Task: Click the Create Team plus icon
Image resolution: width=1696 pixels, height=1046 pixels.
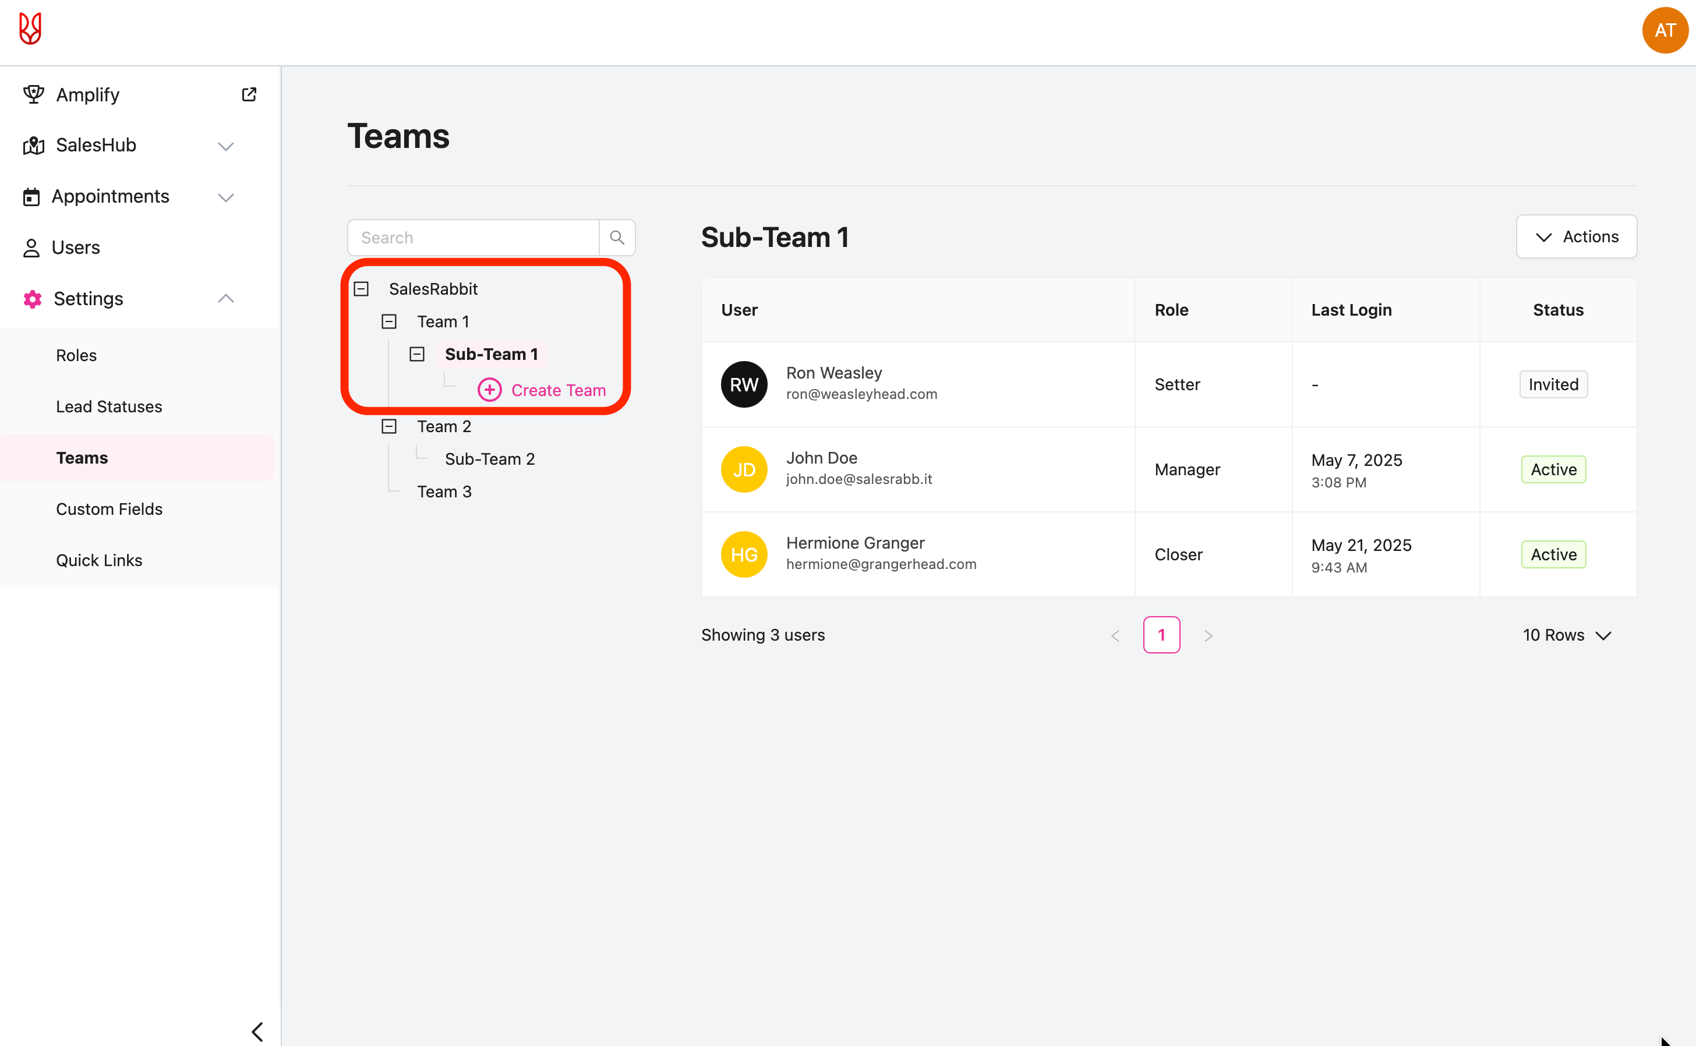Action: (x=490, y=390)
